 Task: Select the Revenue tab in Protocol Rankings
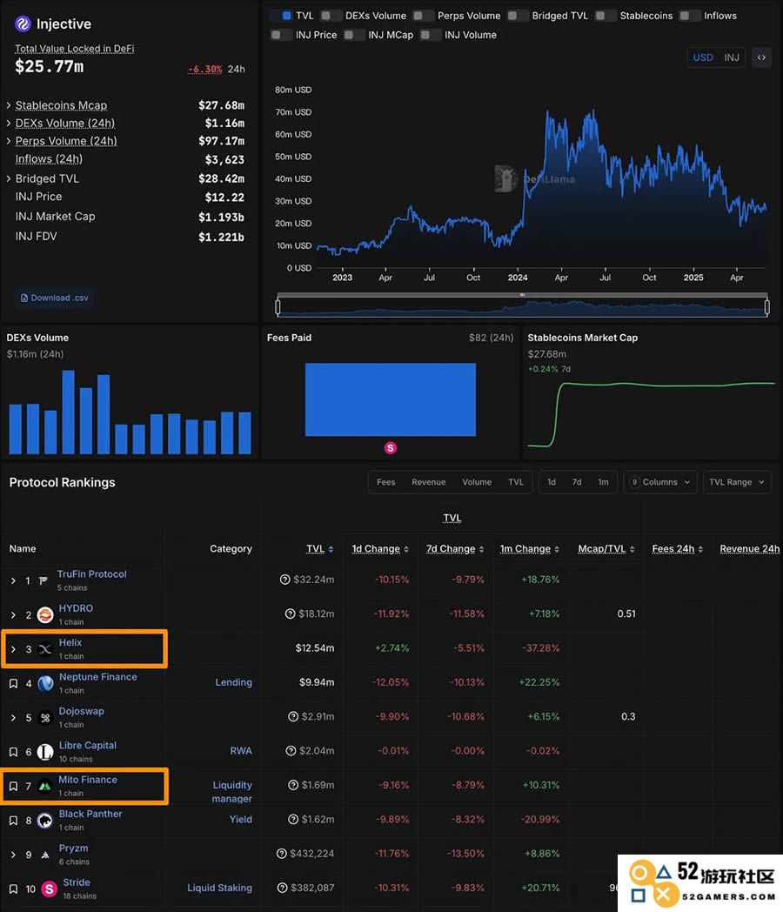(x=428, y=482)
